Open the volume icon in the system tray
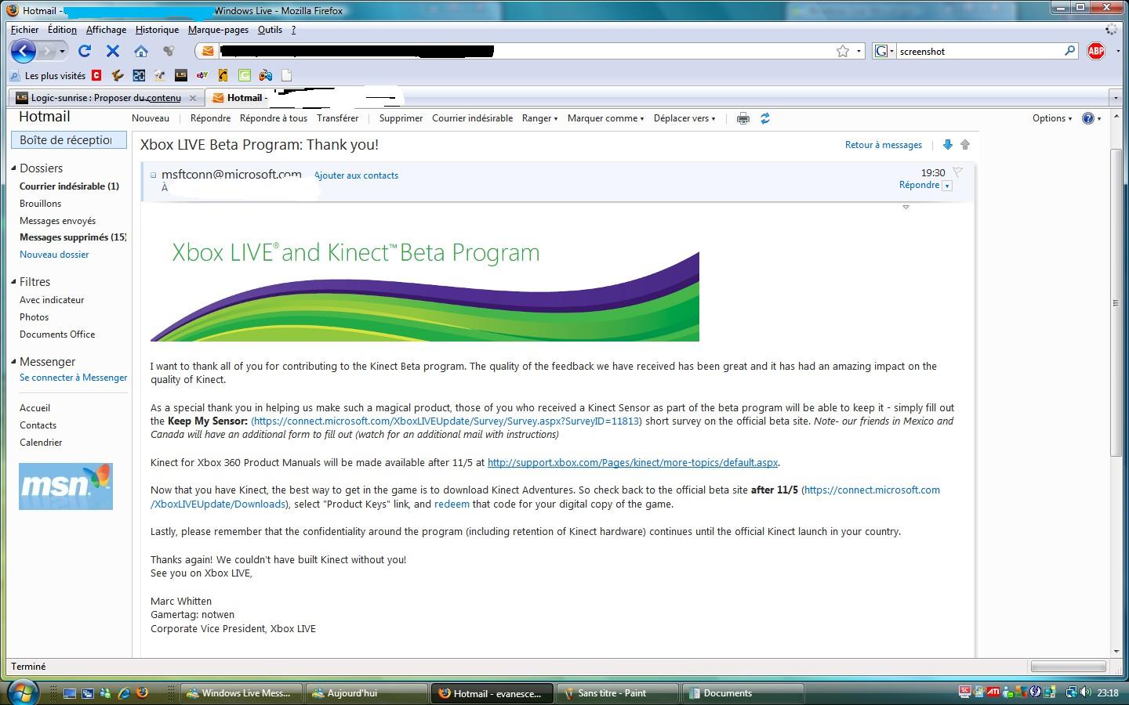Image resolution: width=1129 pixels, height=705 pixels. click(1085, 692)
